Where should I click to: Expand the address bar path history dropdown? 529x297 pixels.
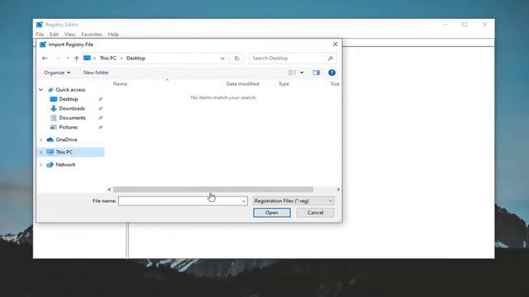[x=222, y=59]
